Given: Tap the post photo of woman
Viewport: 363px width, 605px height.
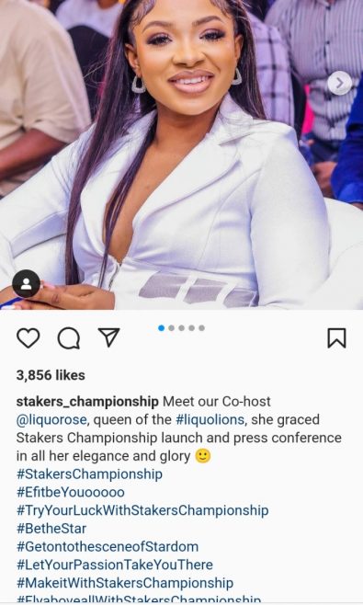Looking at the screenshot, I should coord(181,154).
